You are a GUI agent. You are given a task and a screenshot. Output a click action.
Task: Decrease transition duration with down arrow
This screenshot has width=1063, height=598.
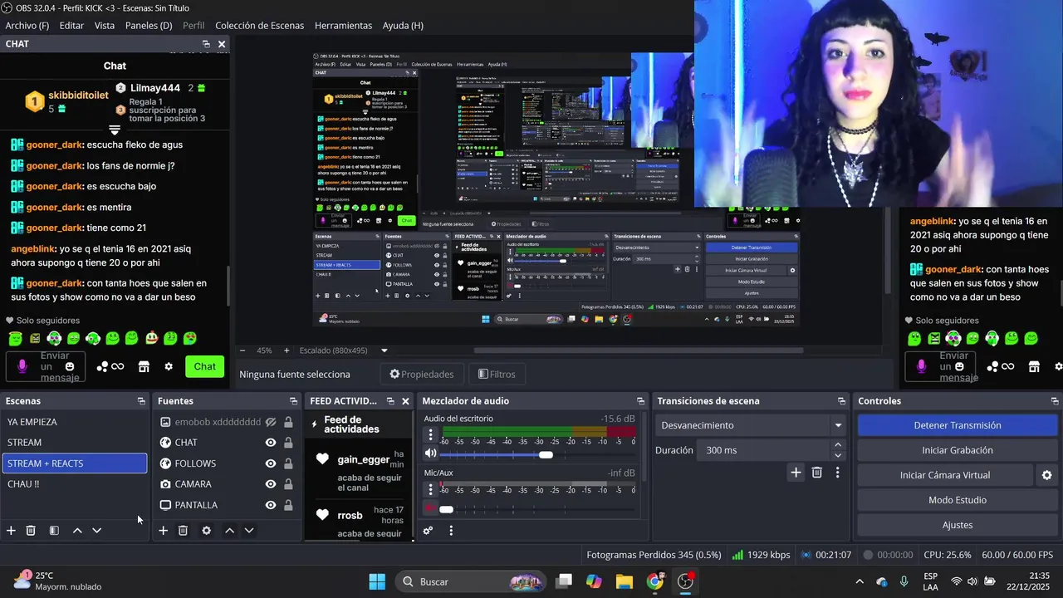pos(837,456)
